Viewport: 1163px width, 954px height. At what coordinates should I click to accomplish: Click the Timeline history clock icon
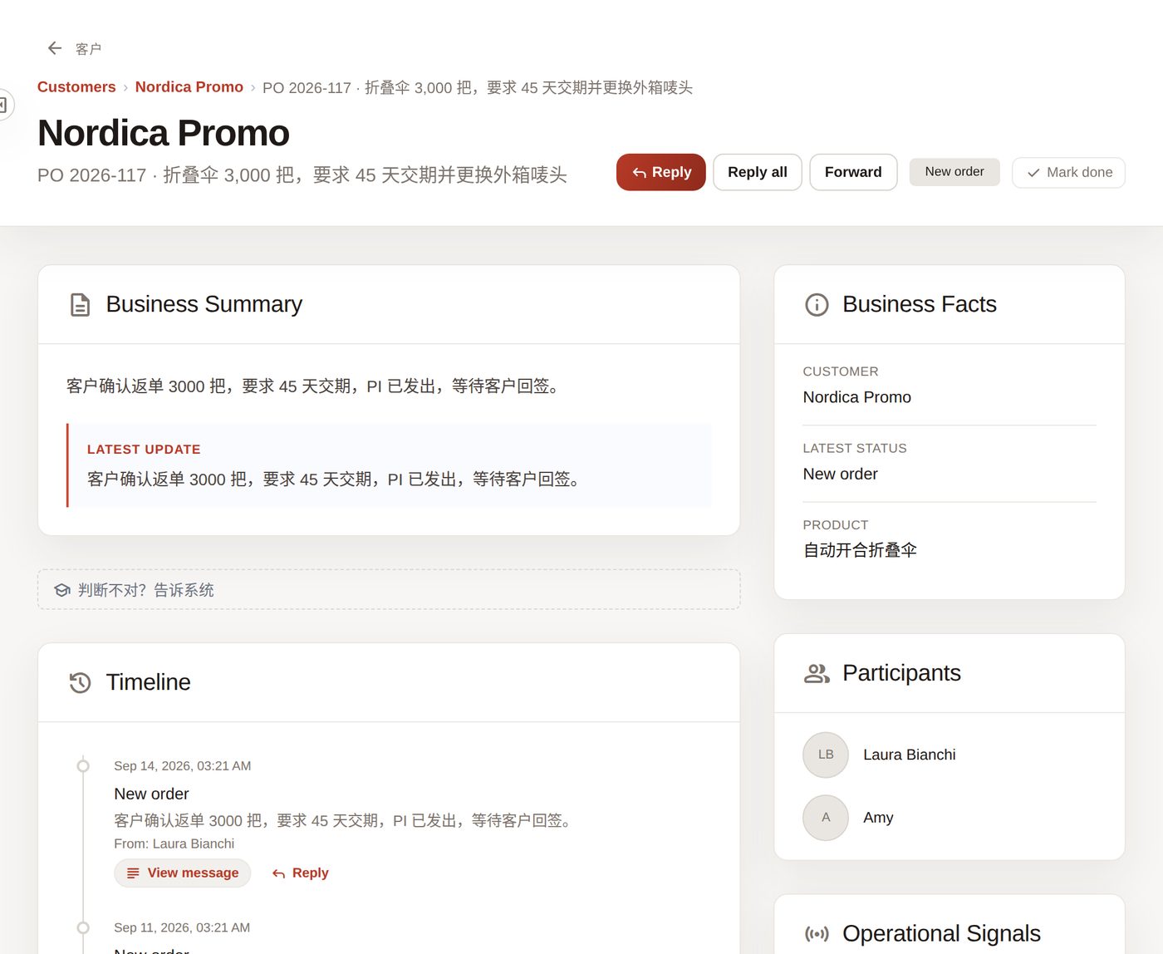[80, 683]
